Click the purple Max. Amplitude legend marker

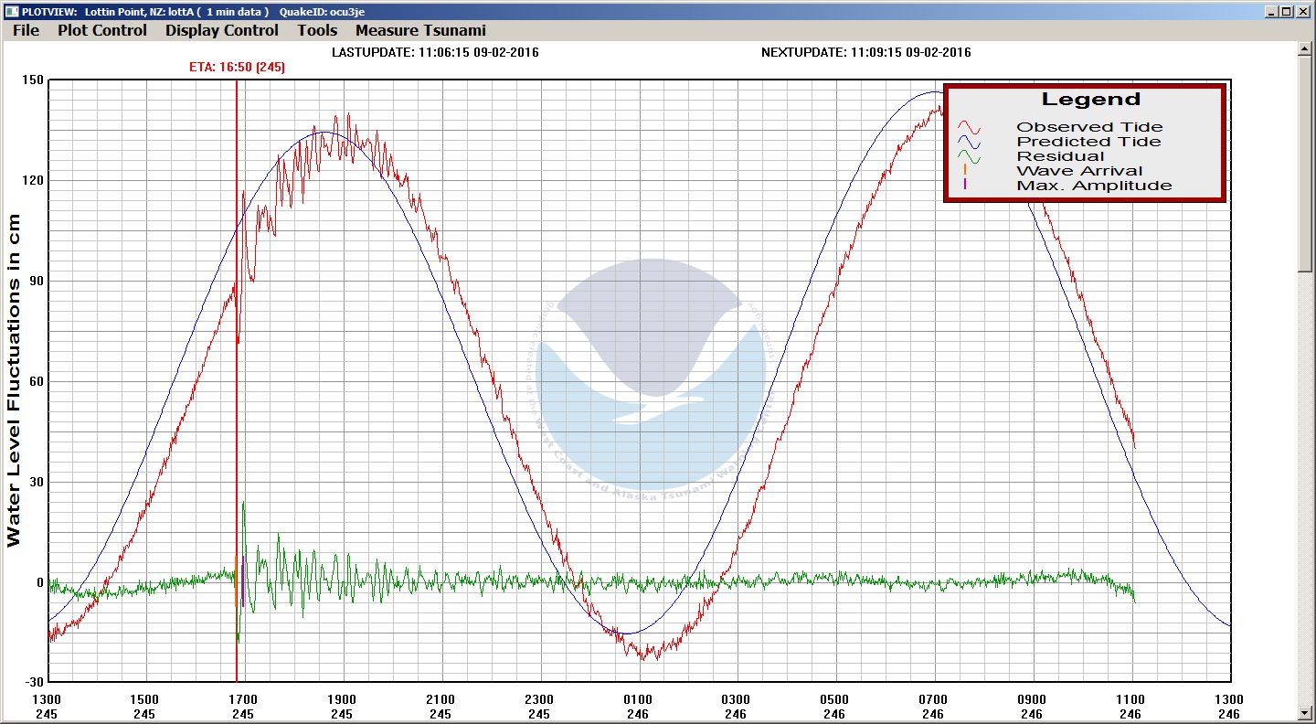point(965,186)
